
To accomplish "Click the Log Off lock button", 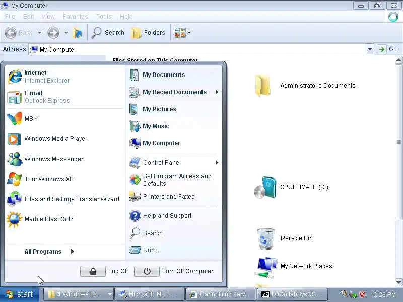I will click(93, 271).
